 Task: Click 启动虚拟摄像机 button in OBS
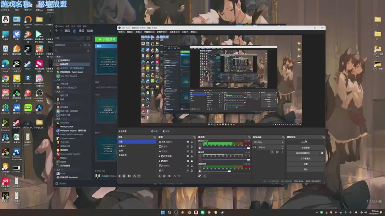pos(303,153)
